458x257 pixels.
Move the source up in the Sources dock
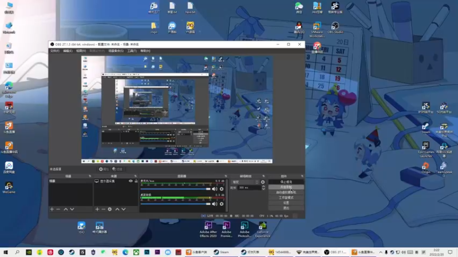(x=117, y=209)
